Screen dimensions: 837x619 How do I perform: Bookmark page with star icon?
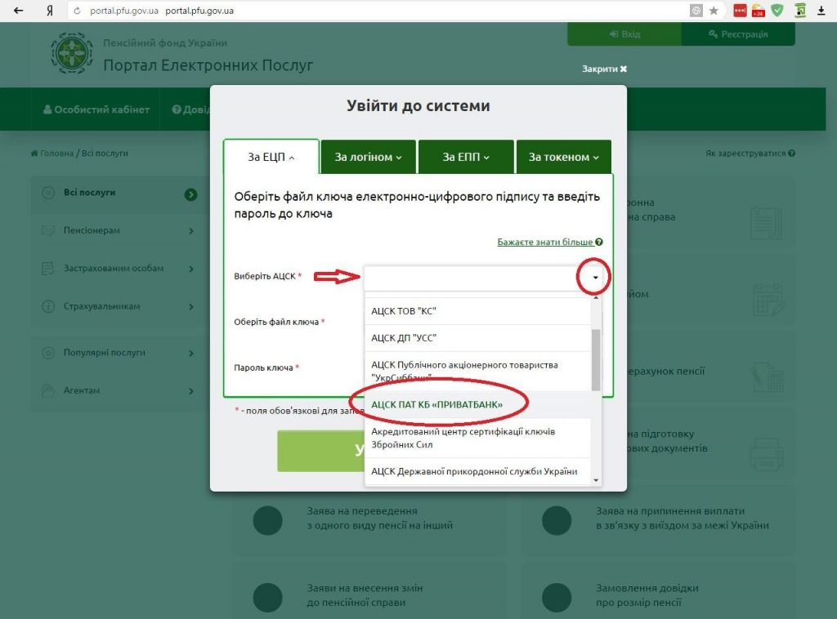pyautogui.click(x=714, y=11)
